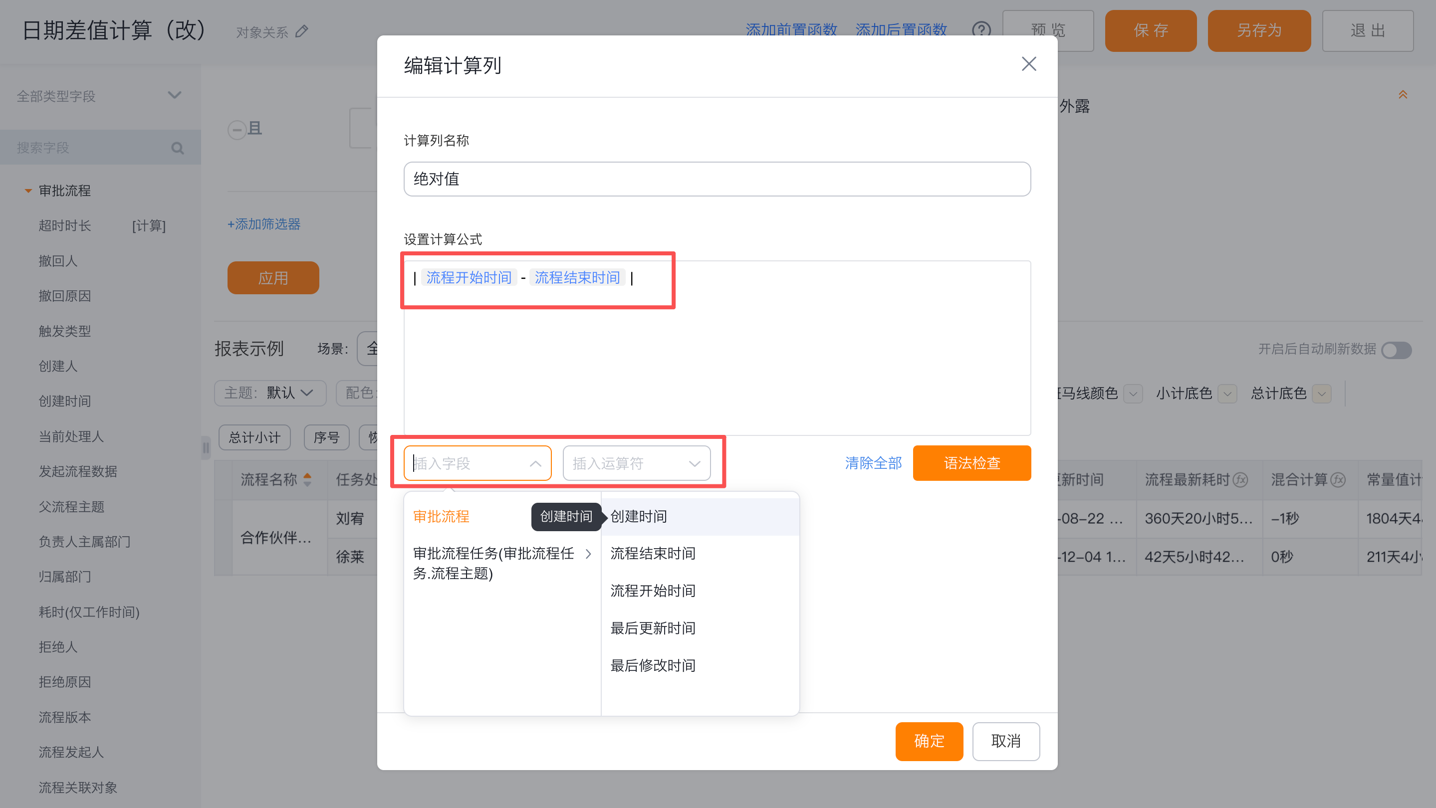Click the 清除全部 link
Viewport: 1436px width, 808px height.
click(873, 463)
